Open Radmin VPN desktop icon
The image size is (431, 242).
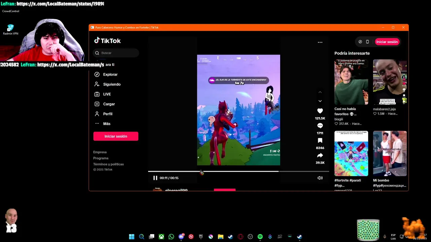click(x=10, y=30)
